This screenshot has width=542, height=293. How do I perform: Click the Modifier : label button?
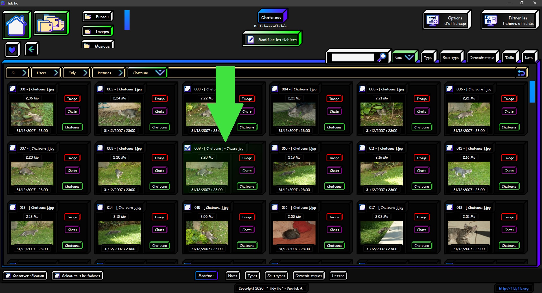207,276
